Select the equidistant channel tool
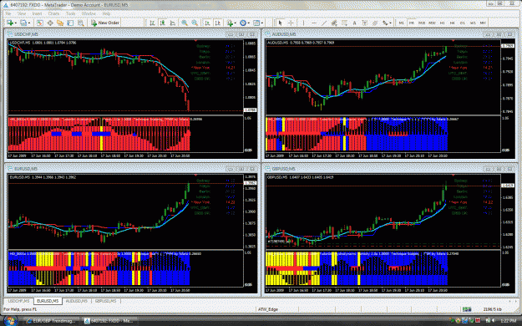Screen dimensions: 522x326 click(334, 23)
